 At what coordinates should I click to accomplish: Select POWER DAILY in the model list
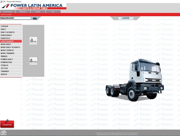click(x=11, y=59)
